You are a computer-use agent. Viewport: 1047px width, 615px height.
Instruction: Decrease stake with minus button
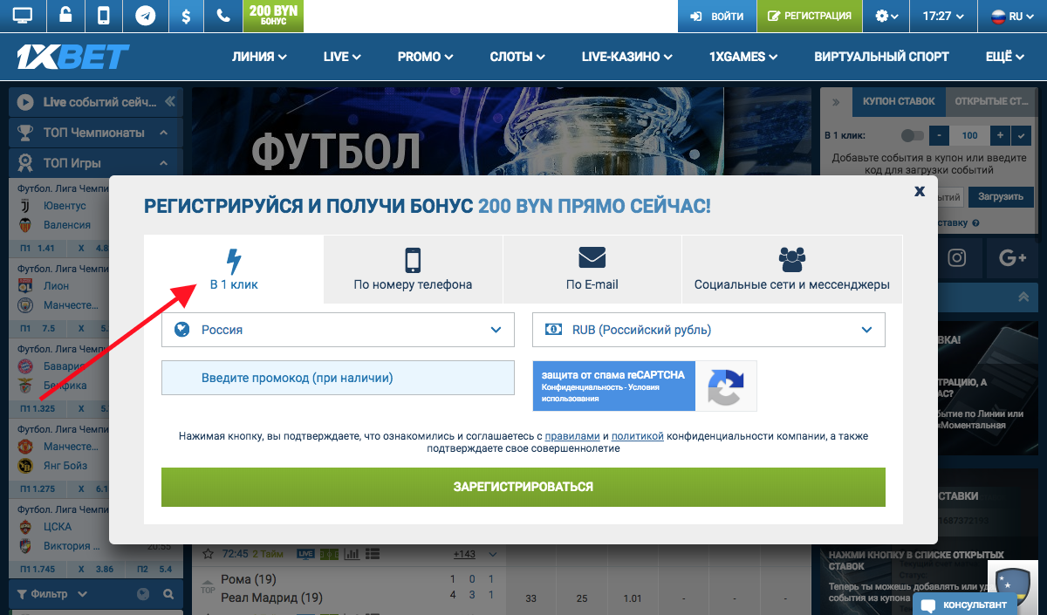pyautogui.click(x=938, y=136)
